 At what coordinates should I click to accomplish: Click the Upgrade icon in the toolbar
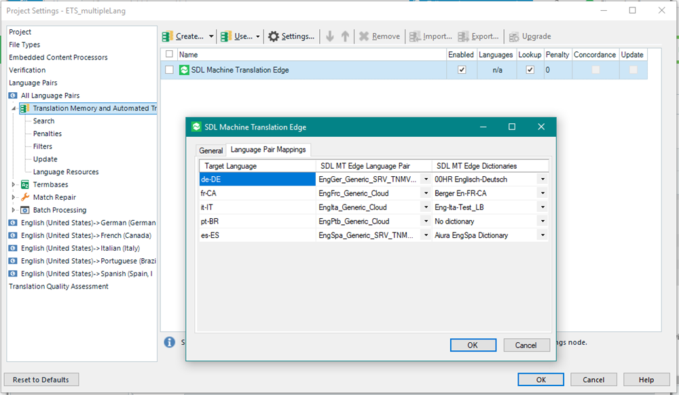514,37
